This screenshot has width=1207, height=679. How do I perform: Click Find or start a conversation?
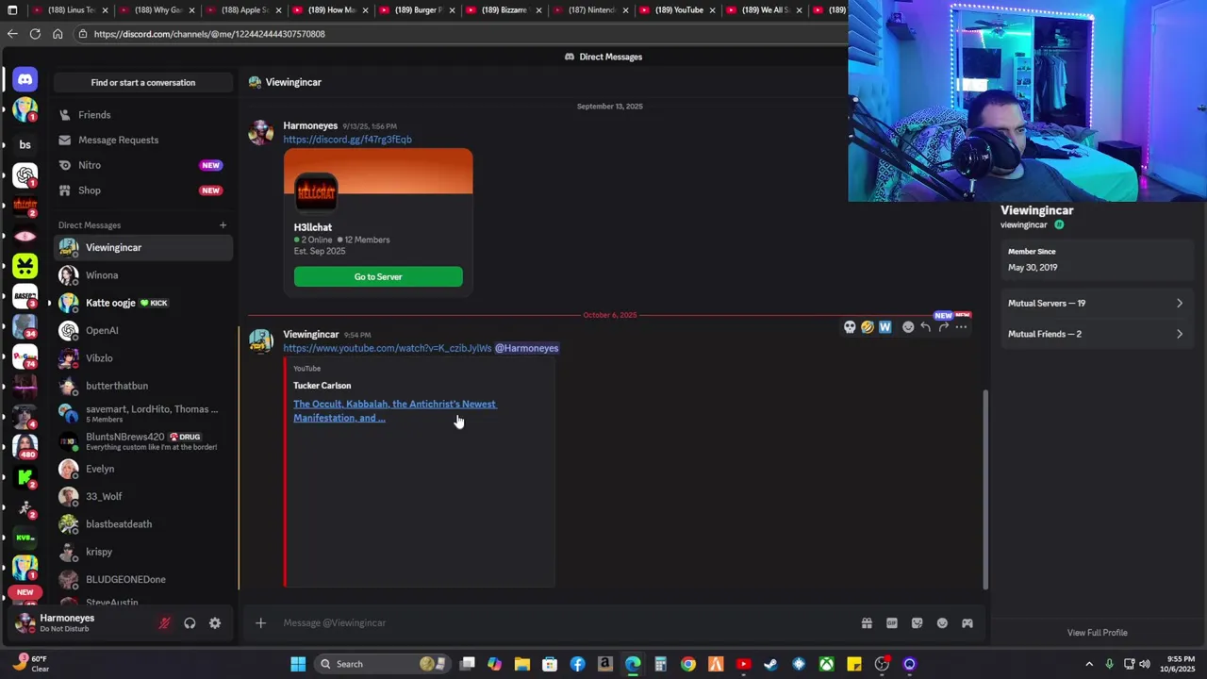[142, 82]
